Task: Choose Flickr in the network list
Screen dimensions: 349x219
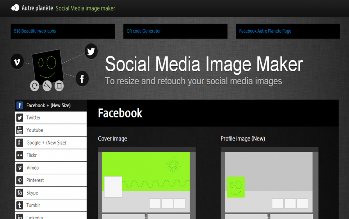Action: click(x=31, y=155)
